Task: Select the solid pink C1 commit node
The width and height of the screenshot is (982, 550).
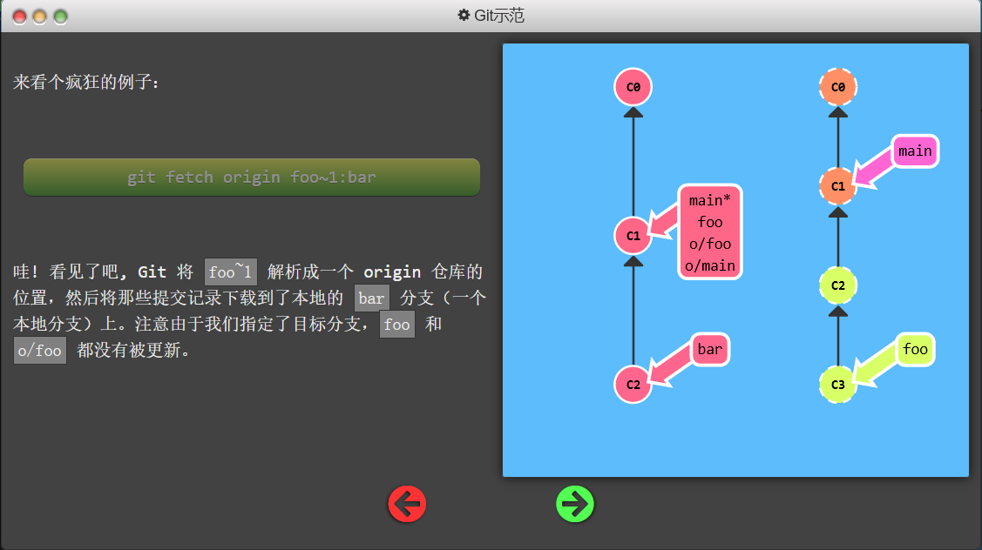Action: (x=633, y=235)
